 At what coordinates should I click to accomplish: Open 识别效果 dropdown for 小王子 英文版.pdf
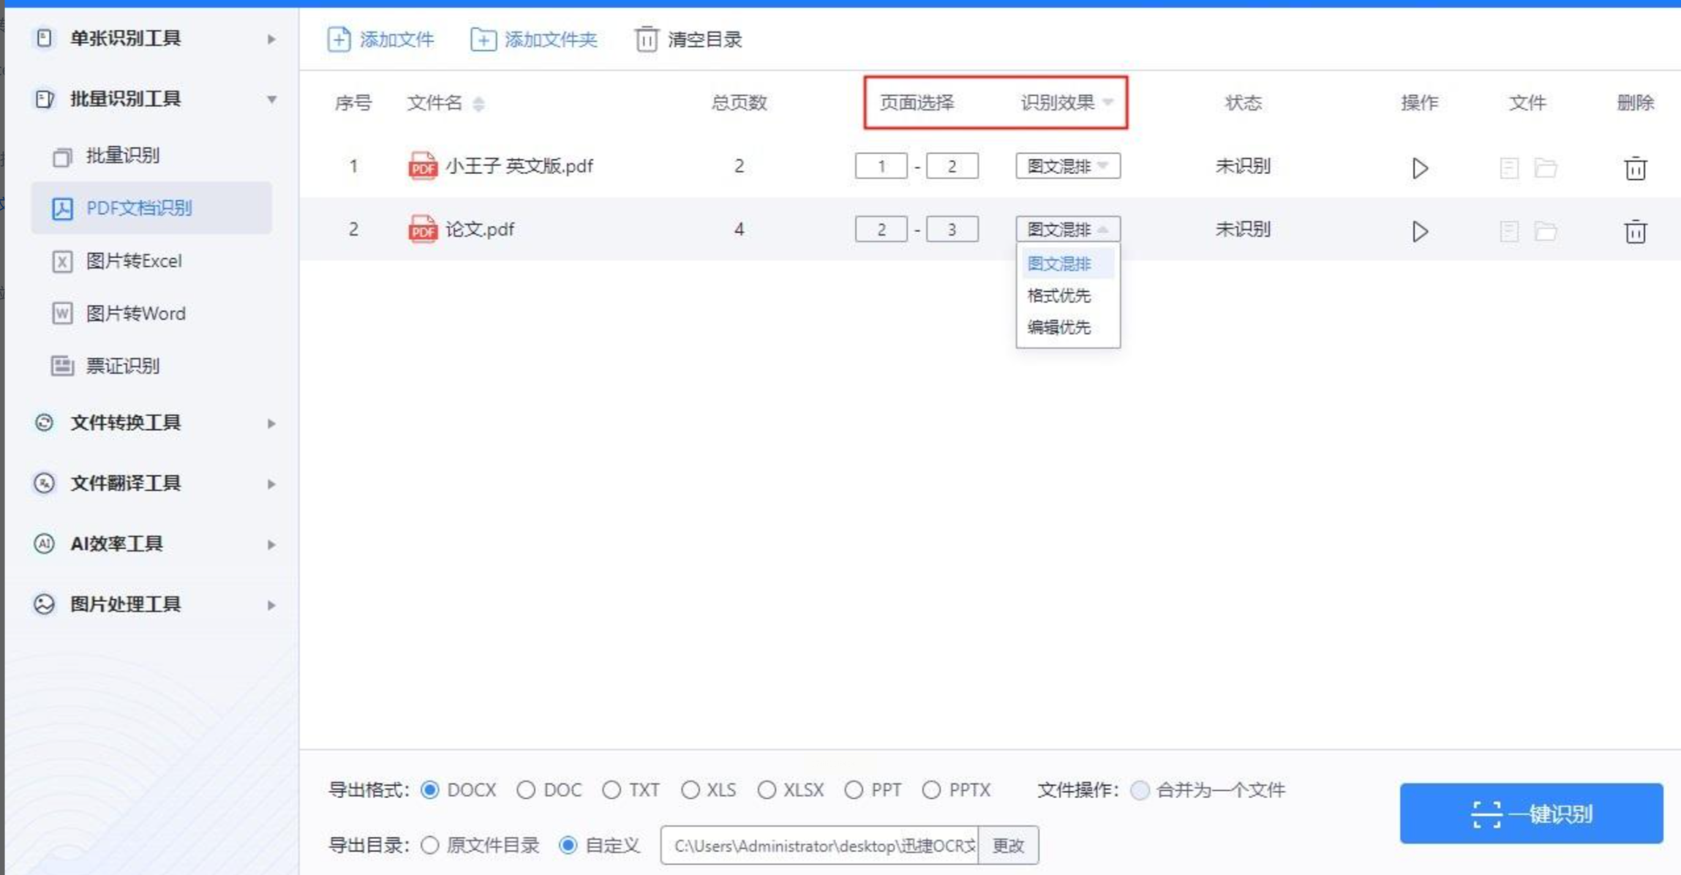[1067, 167]
